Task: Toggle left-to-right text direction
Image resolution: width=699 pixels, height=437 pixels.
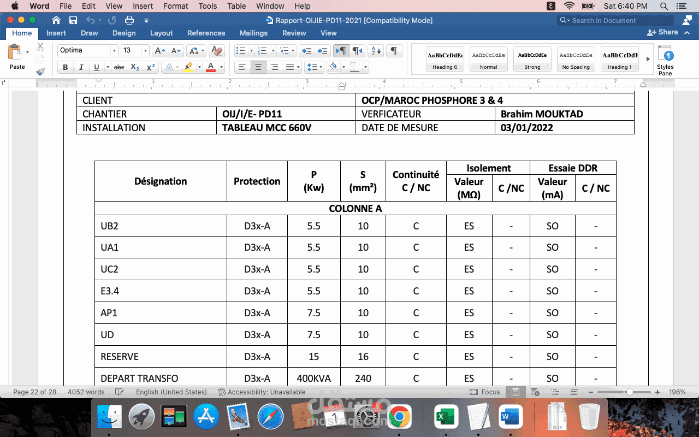Action: 341,51
